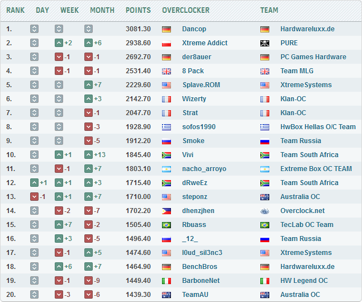Open HwBox Hellas O/C Team page
Viewport: 362px width, 302px height.
(x=318, y=127)
